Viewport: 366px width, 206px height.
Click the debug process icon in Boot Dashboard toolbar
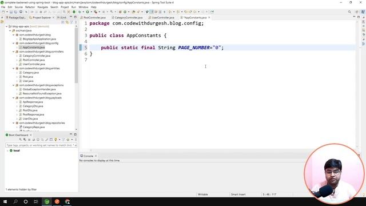(25, 140)
